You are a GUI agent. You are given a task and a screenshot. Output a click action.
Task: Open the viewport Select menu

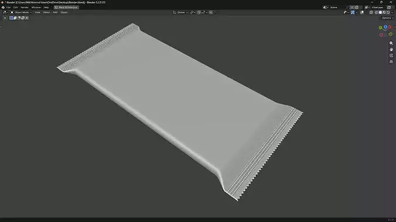pos(46,12)
